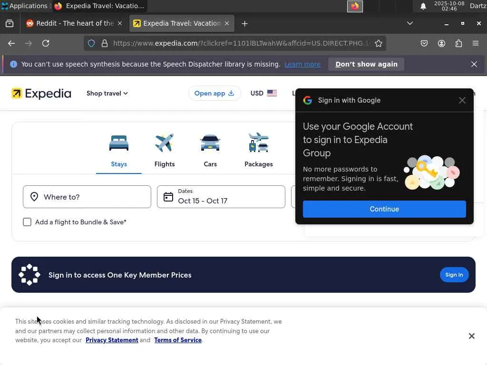
Task: Open the tracking protection shield icon
Action: [x=91, y=43]
